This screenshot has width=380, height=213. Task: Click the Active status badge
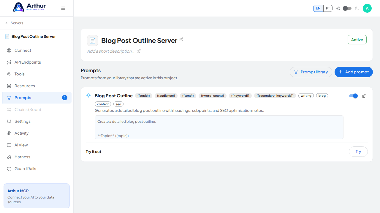click(x=357, y=40)
